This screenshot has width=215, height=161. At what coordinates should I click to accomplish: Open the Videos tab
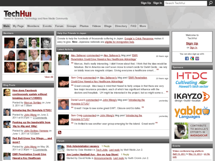coord(96,26)
